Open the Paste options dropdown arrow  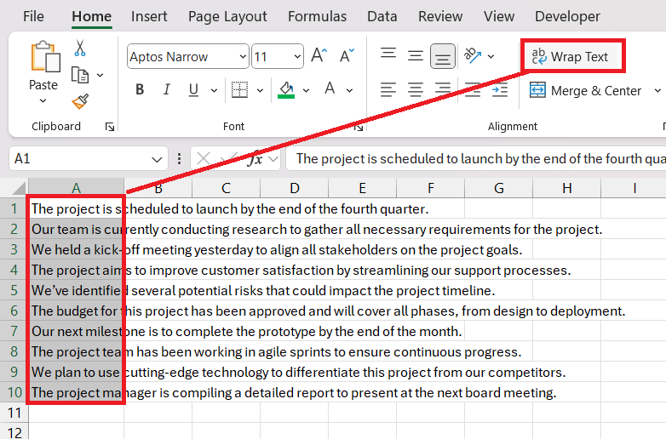point(43,101)
